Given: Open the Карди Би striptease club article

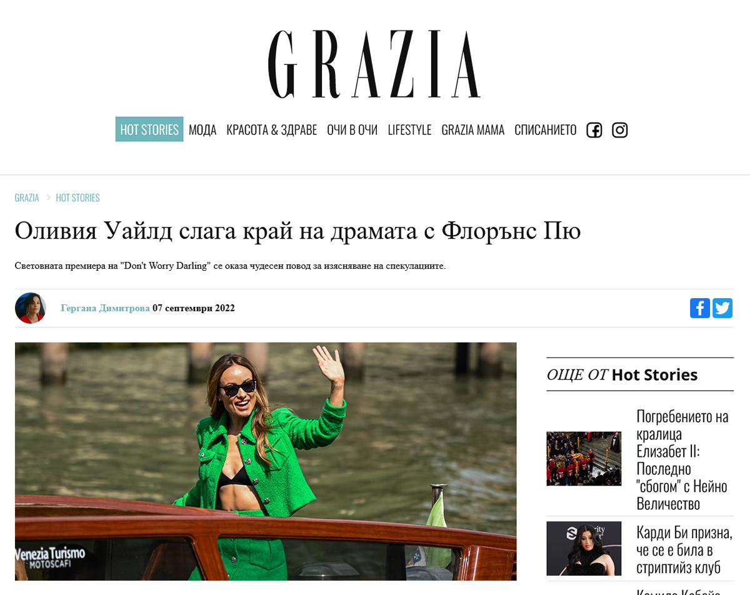Looking at the screenshot, I should [x=684, y=550].
